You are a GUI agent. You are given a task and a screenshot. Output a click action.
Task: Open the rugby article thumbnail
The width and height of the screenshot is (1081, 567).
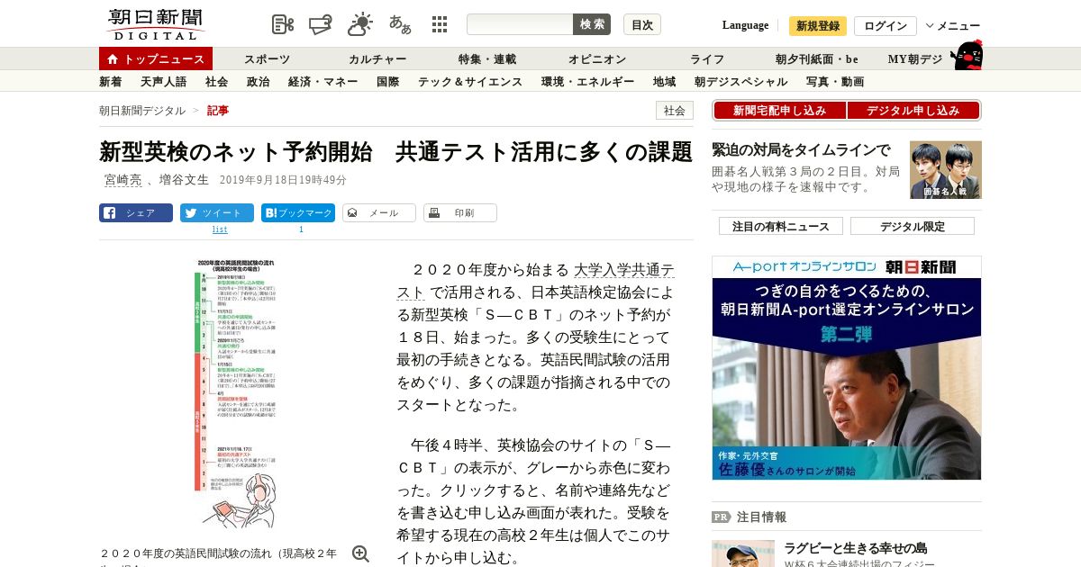(743, 553)
